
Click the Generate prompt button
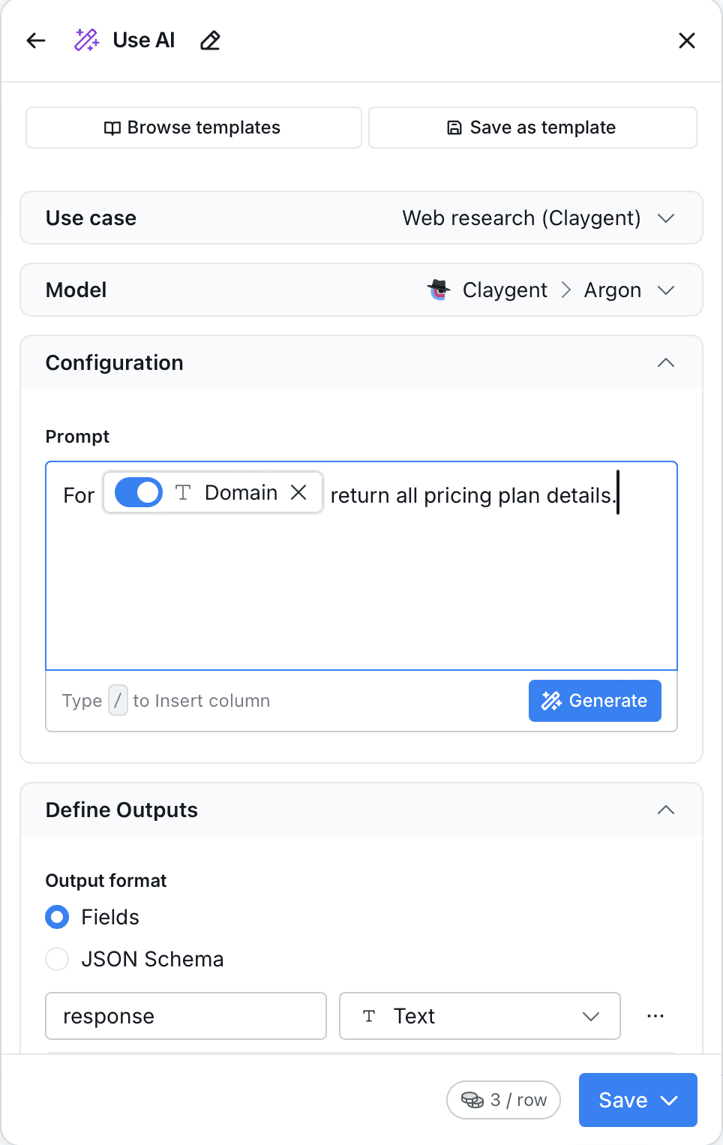click(595, 701)
